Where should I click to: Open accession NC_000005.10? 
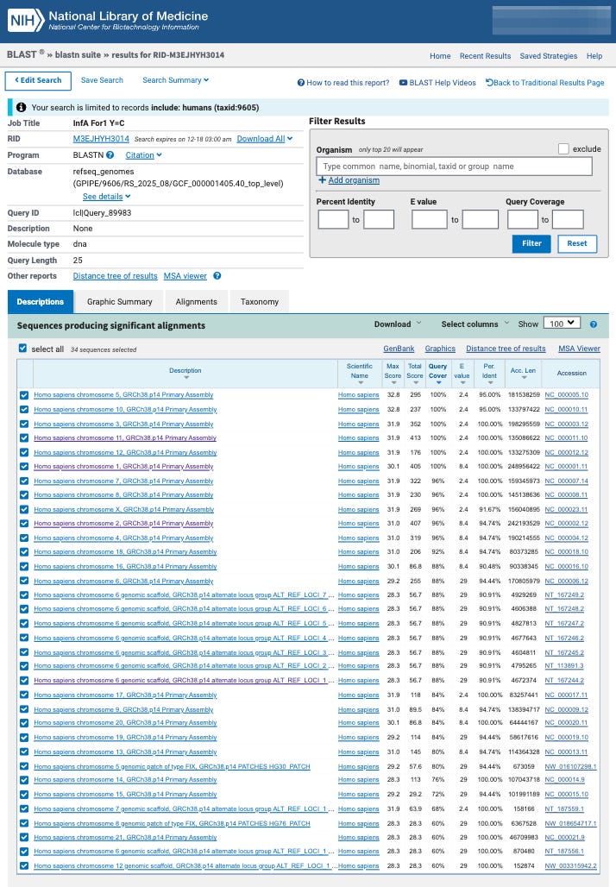click(566, 395)
